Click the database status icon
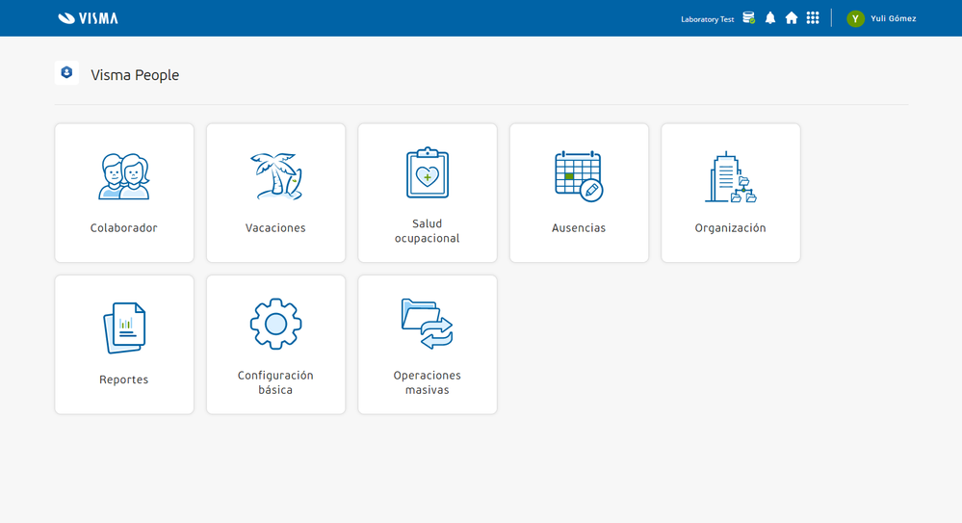This screenshot has width=962, height=523. [748, 17]
